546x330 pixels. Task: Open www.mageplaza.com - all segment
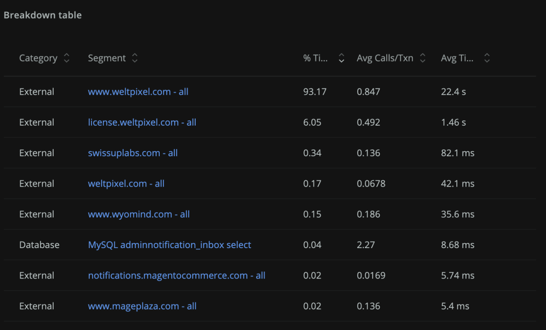click(x=142, y=306)
